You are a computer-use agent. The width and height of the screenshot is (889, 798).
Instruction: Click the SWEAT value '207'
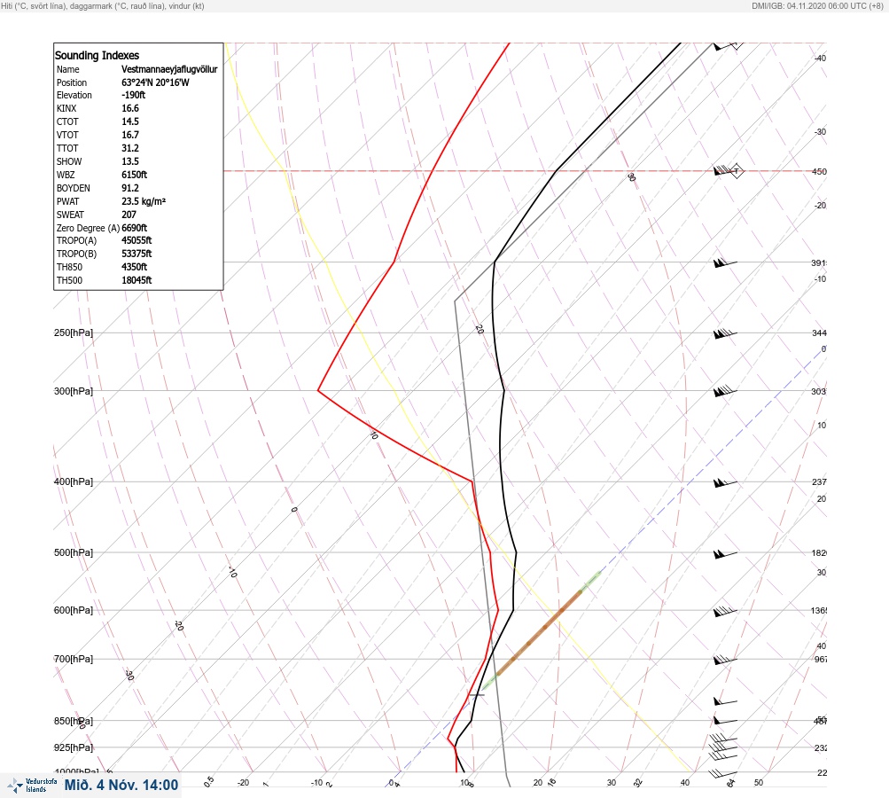click(129, 215)
